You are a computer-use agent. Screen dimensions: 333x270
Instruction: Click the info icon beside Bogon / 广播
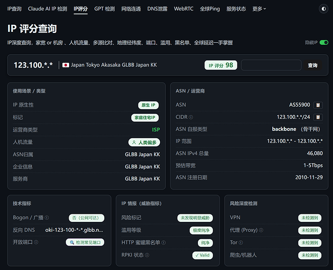tap(47, 218)
